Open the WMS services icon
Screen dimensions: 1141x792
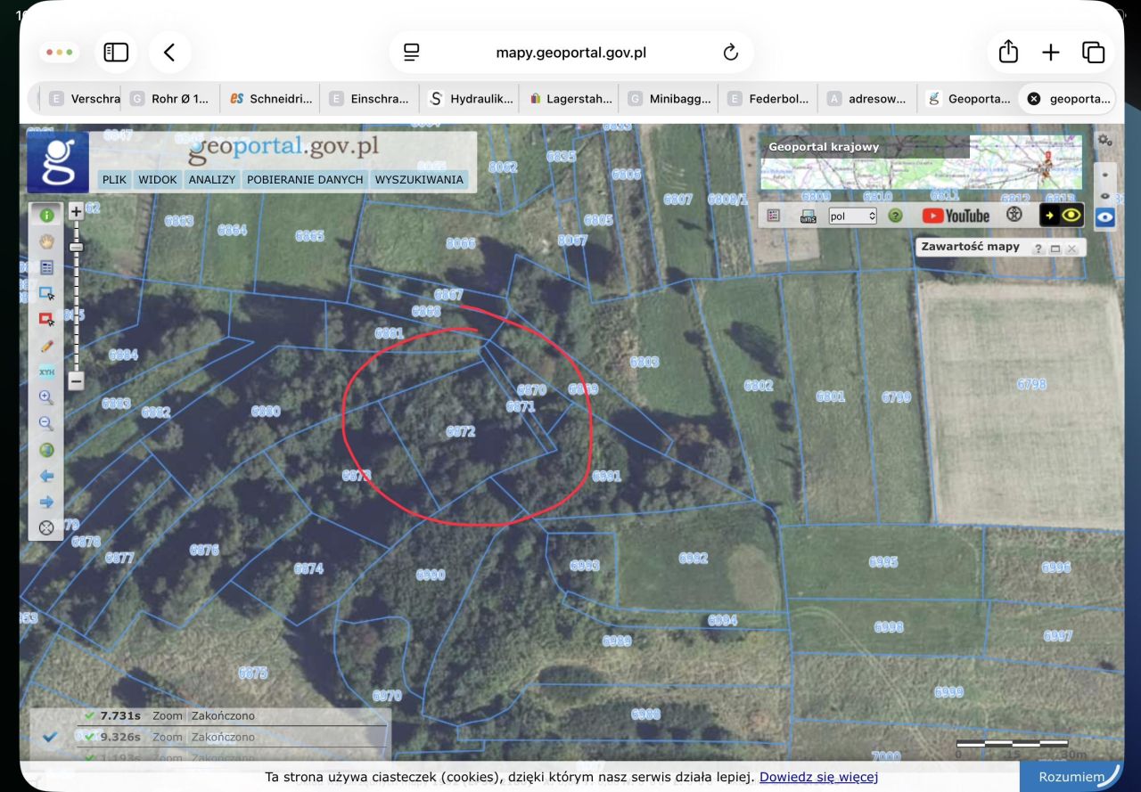tap(809, 216)
